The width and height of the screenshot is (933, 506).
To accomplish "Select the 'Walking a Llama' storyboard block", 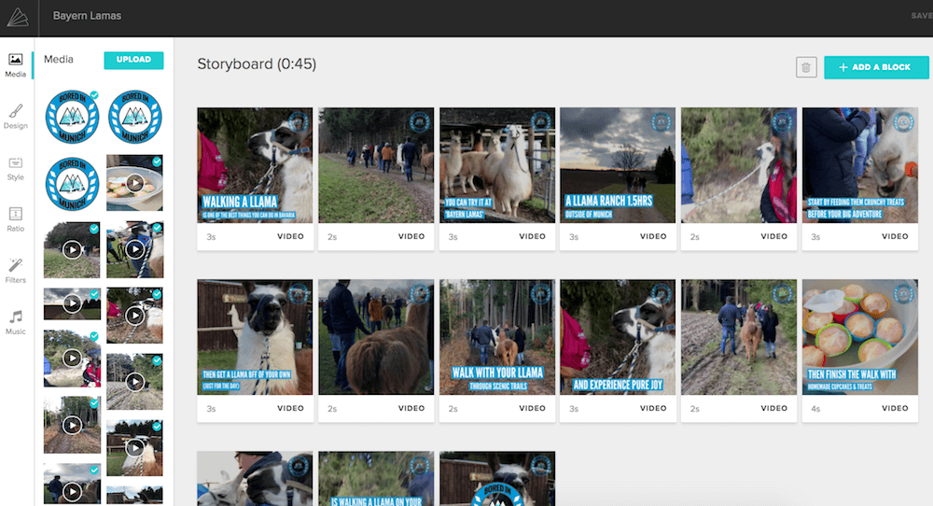I will tap(255, 166).
